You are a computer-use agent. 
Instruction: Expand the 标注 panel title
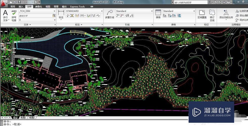[79, 25]
